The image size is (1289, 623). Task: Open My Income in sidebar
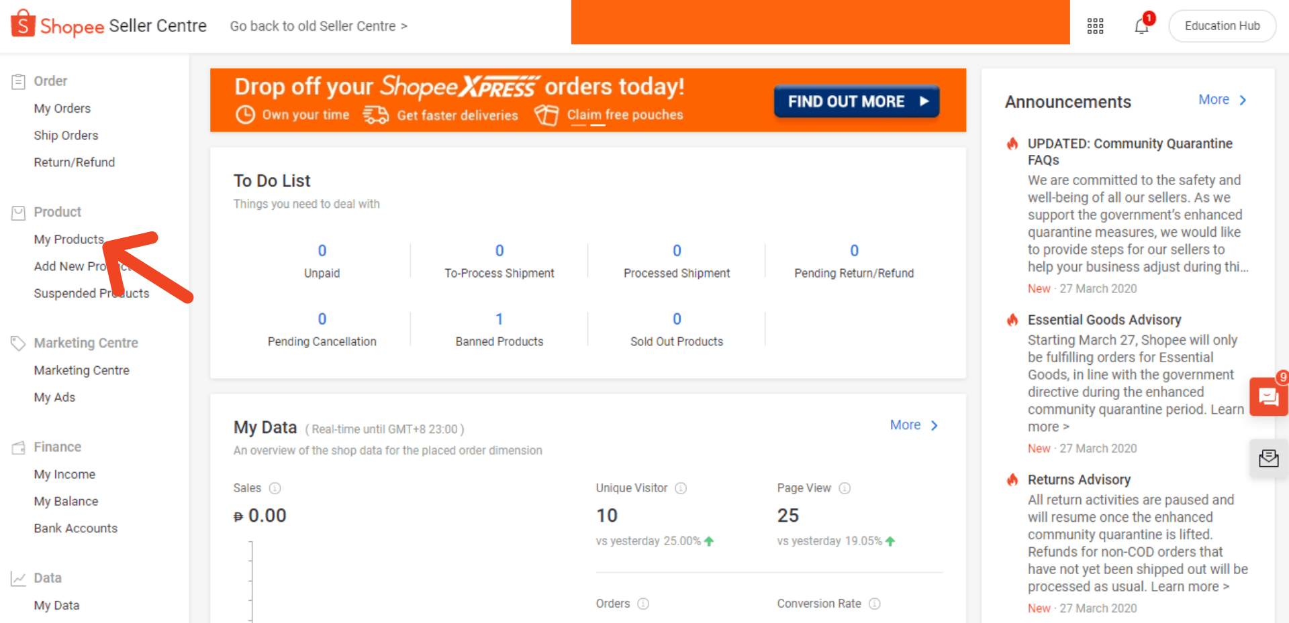tap(64, 474)
